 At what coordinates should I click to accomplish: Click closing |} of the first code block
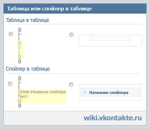[20, 61]
